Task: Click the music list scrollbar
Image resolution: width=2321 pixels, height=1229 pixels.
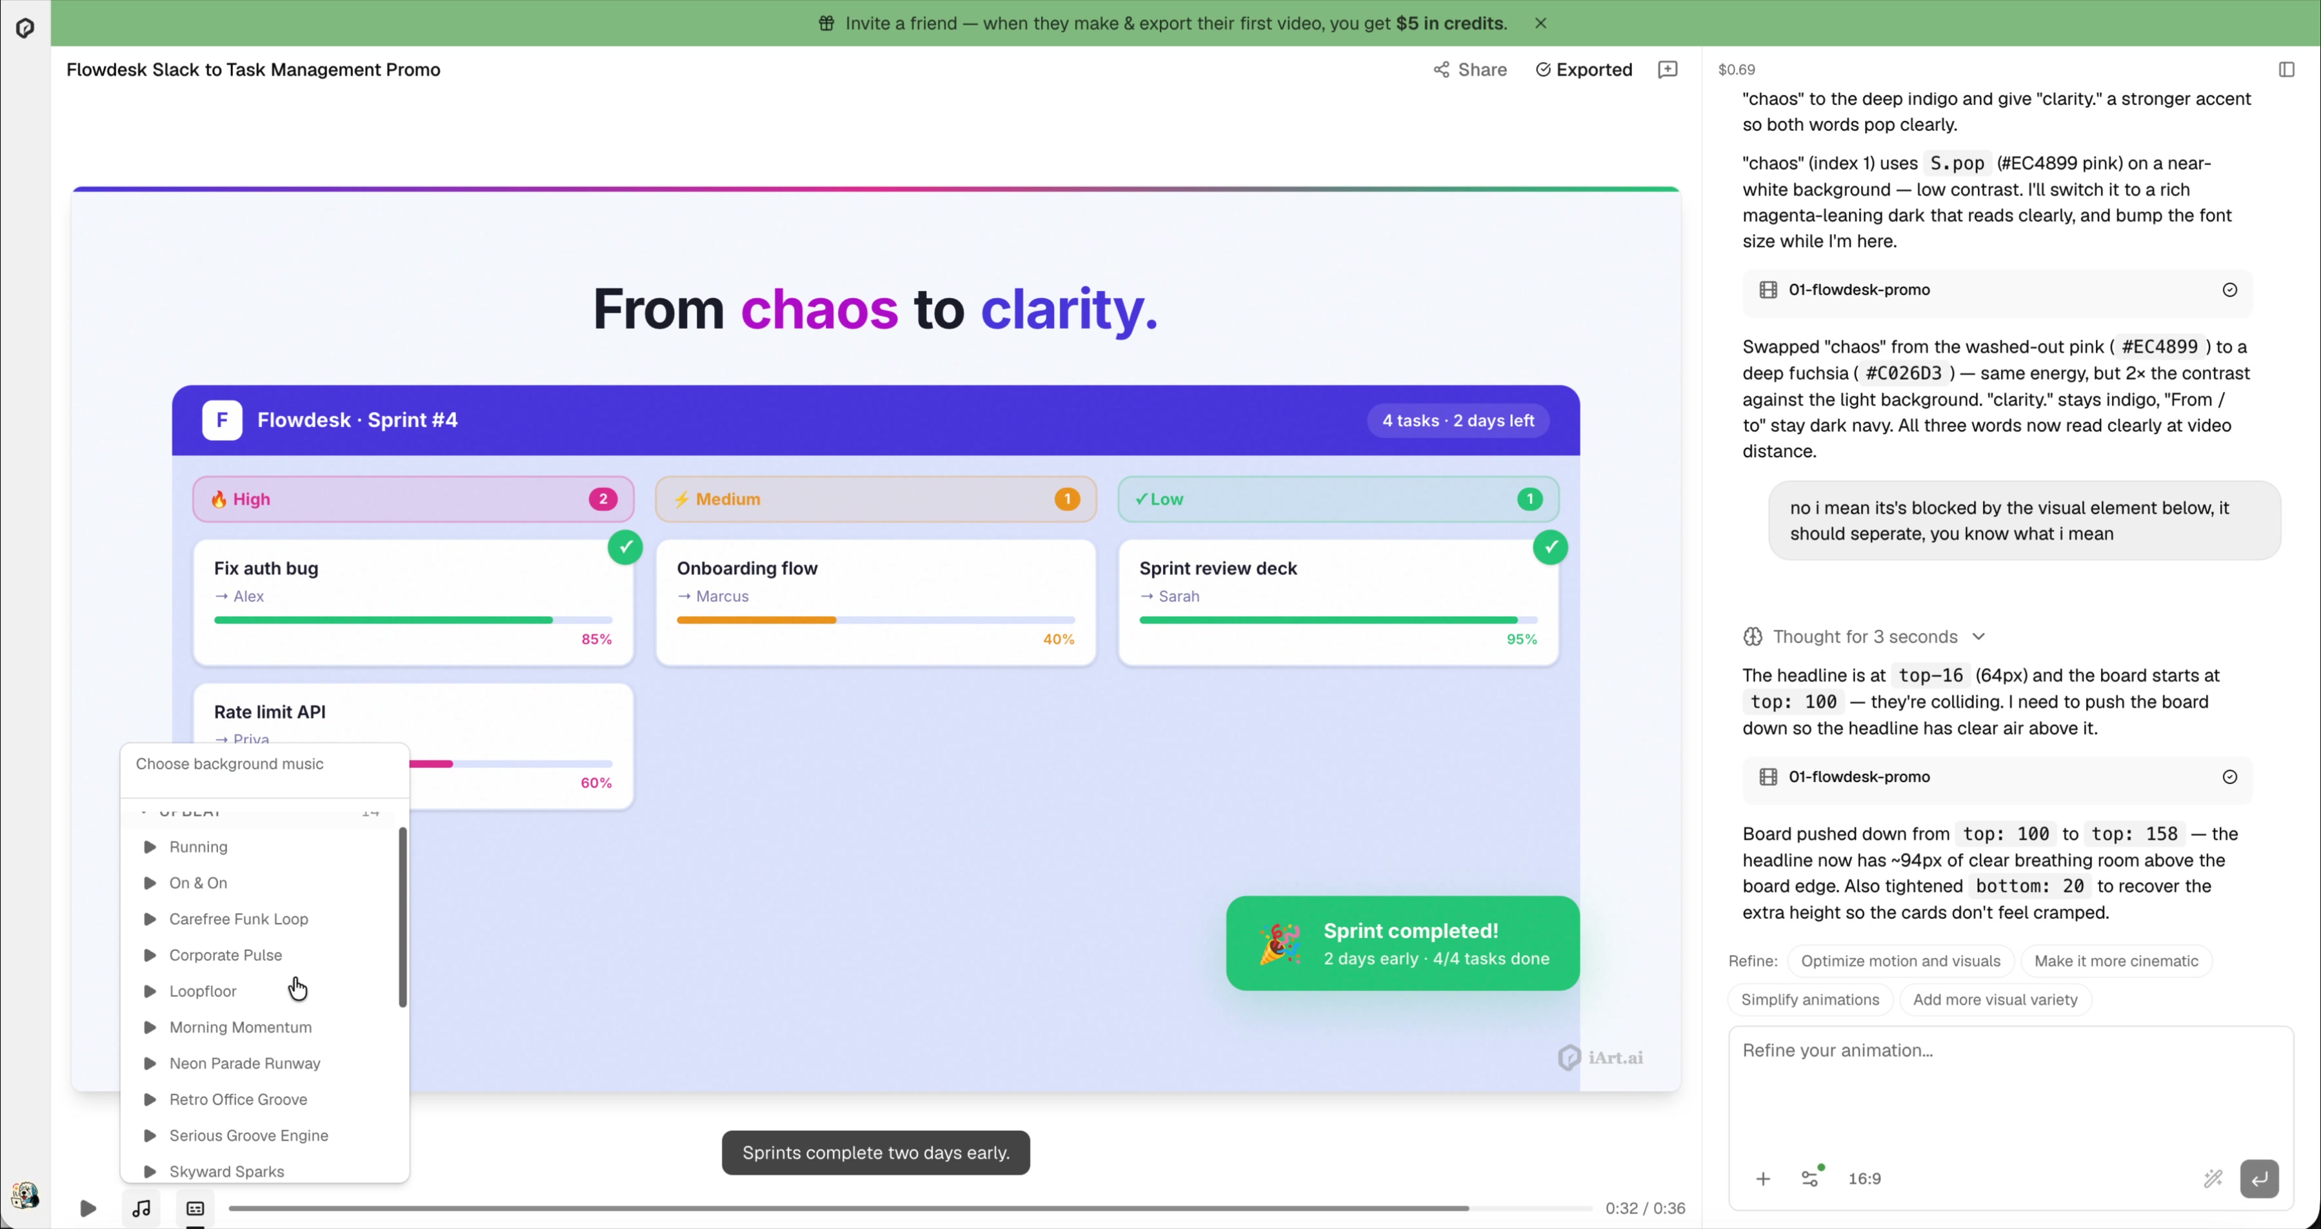Action: (403, 916)
